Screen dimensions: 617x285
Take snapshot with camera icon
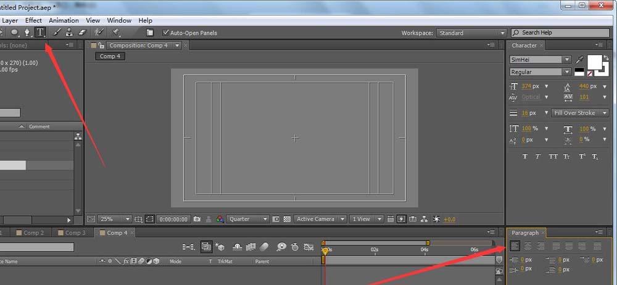[x=197, y=219]
